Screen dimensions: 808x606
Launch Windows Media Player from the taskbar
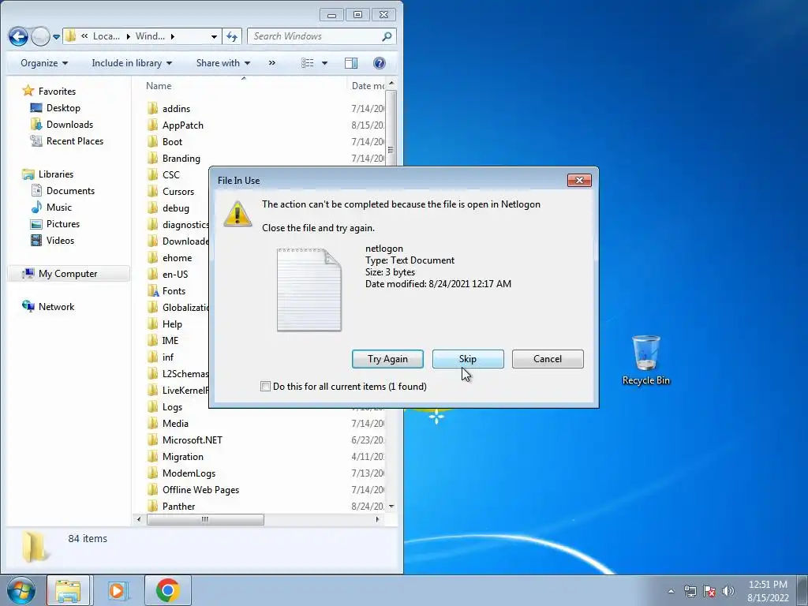[118, 590]
